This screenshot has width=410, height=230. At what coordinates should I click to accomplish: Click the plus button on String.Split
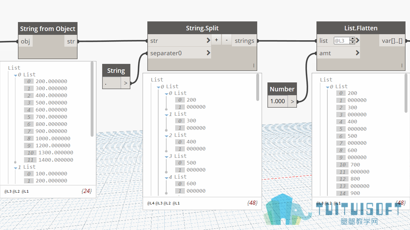[x=217, y=40]
